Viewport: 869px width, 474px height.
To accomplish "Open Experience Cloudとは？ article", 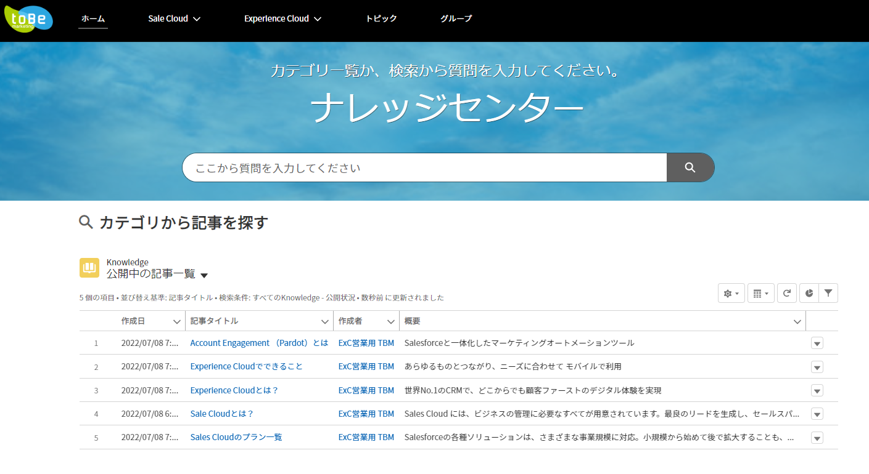I will pos(234,390).
